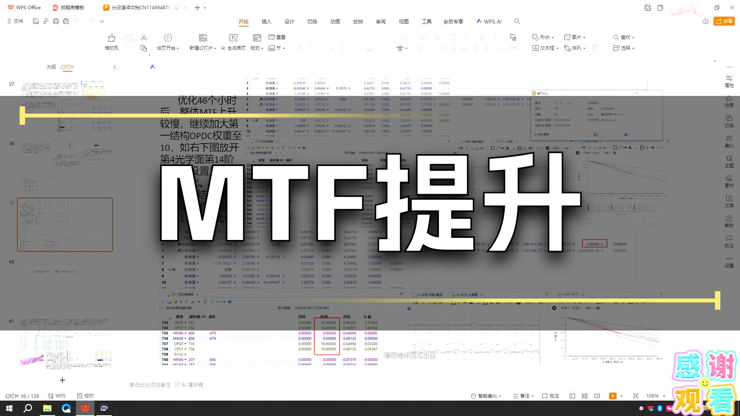Click the orange 分享 share button
This screenshot has height=416, width=740.
pyautogui.click(x=724, y=21)
